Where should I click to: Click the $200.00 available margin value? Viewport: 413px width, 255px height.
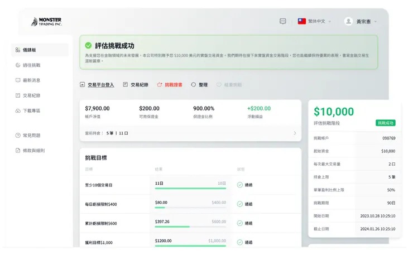pos(149,108)
